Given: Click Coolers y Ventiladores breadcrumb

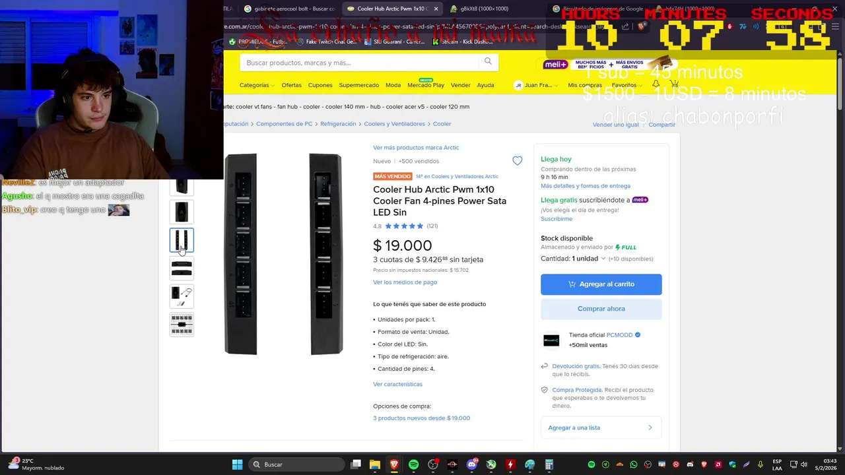Looking at the screenshot, I should pos(394,124).
